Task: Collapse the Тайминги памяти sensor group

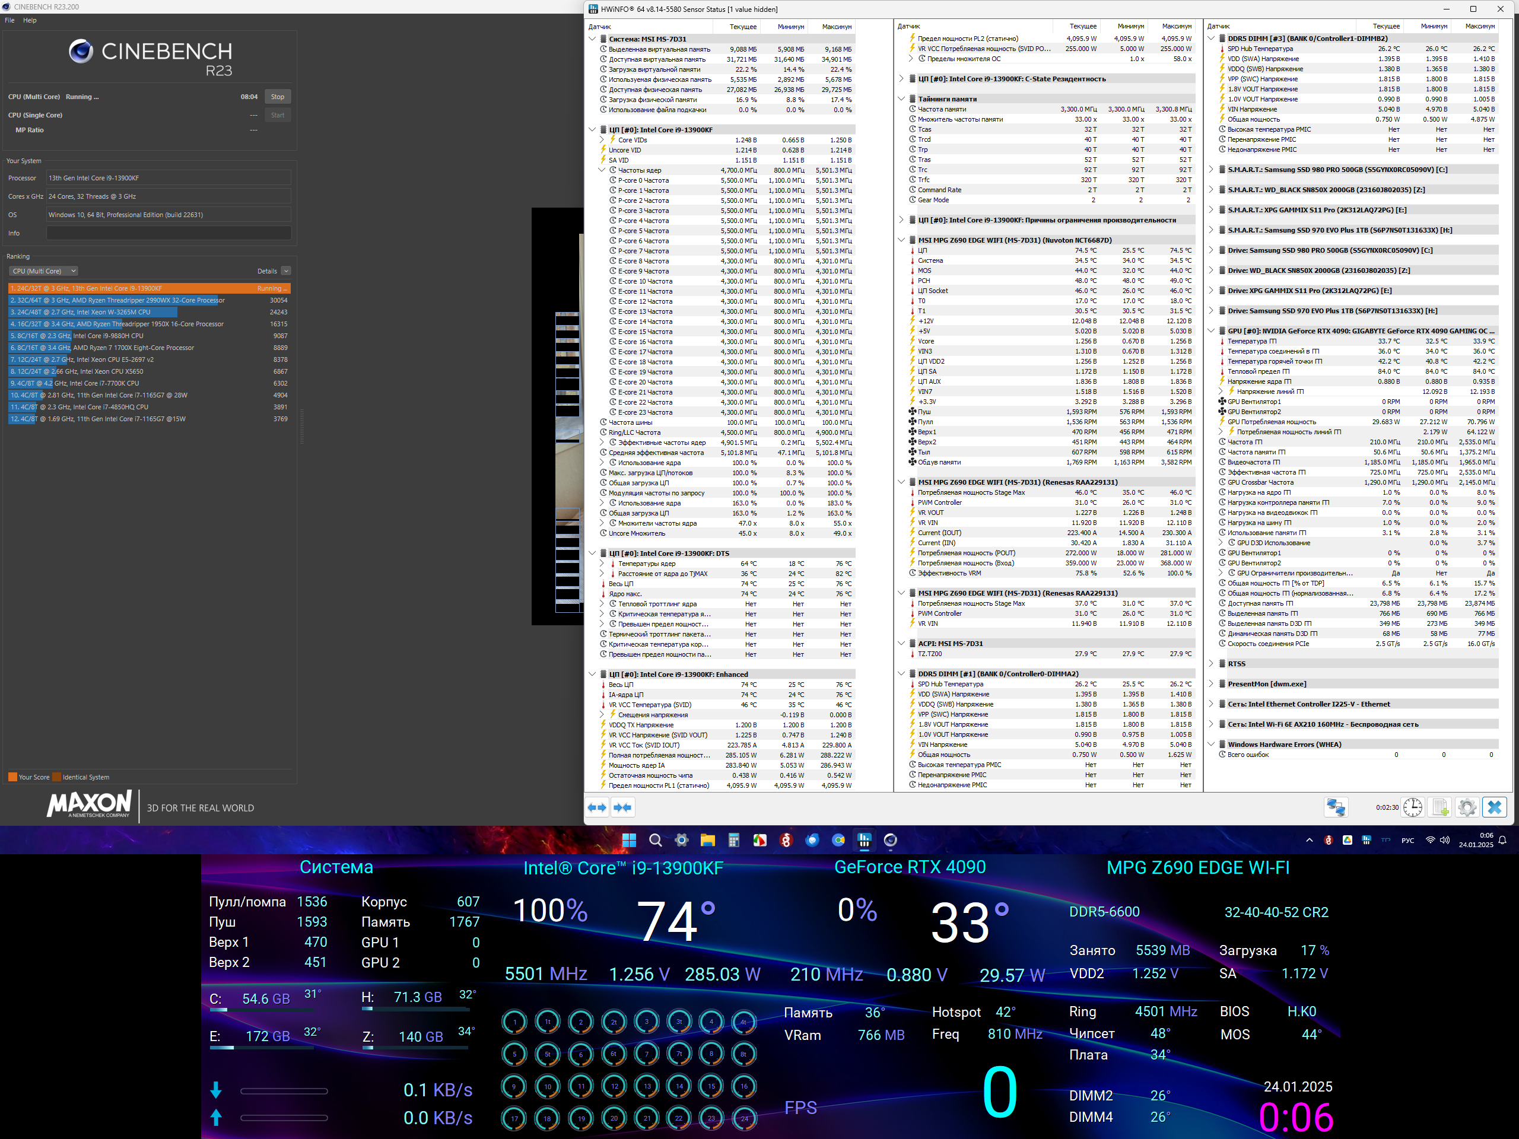Action: (x=901, y=99)
